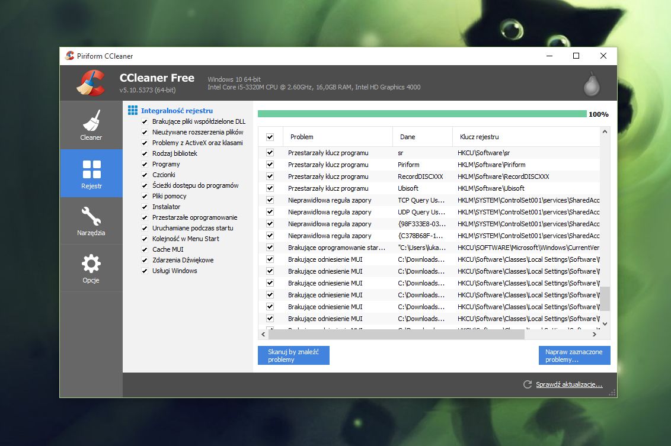671x446 pixels.
Task: Uncheck the Piriform registry key row
Action: (270, 165)
